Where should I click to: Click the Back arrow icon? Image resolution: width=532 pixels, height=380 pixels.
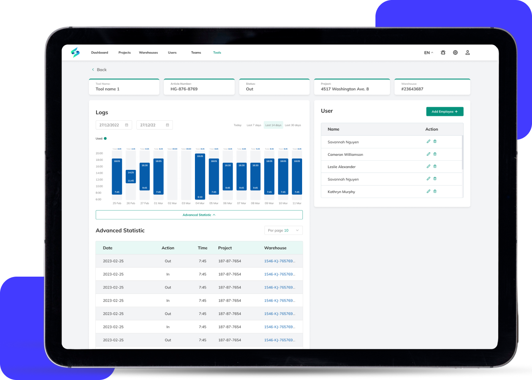(x=93, y=70)
